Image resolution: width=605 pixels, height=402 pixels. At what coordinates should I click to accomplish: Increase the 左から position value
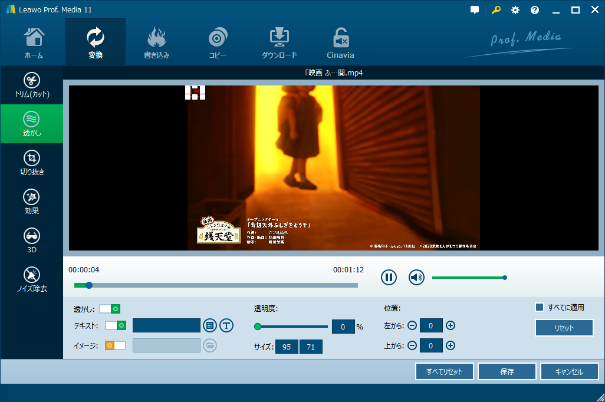click(x=451, y=325)
